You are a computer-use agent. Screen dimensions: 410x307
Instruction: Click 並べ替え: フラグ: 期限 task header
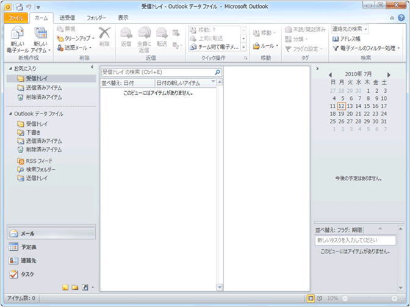coord(339,230)
